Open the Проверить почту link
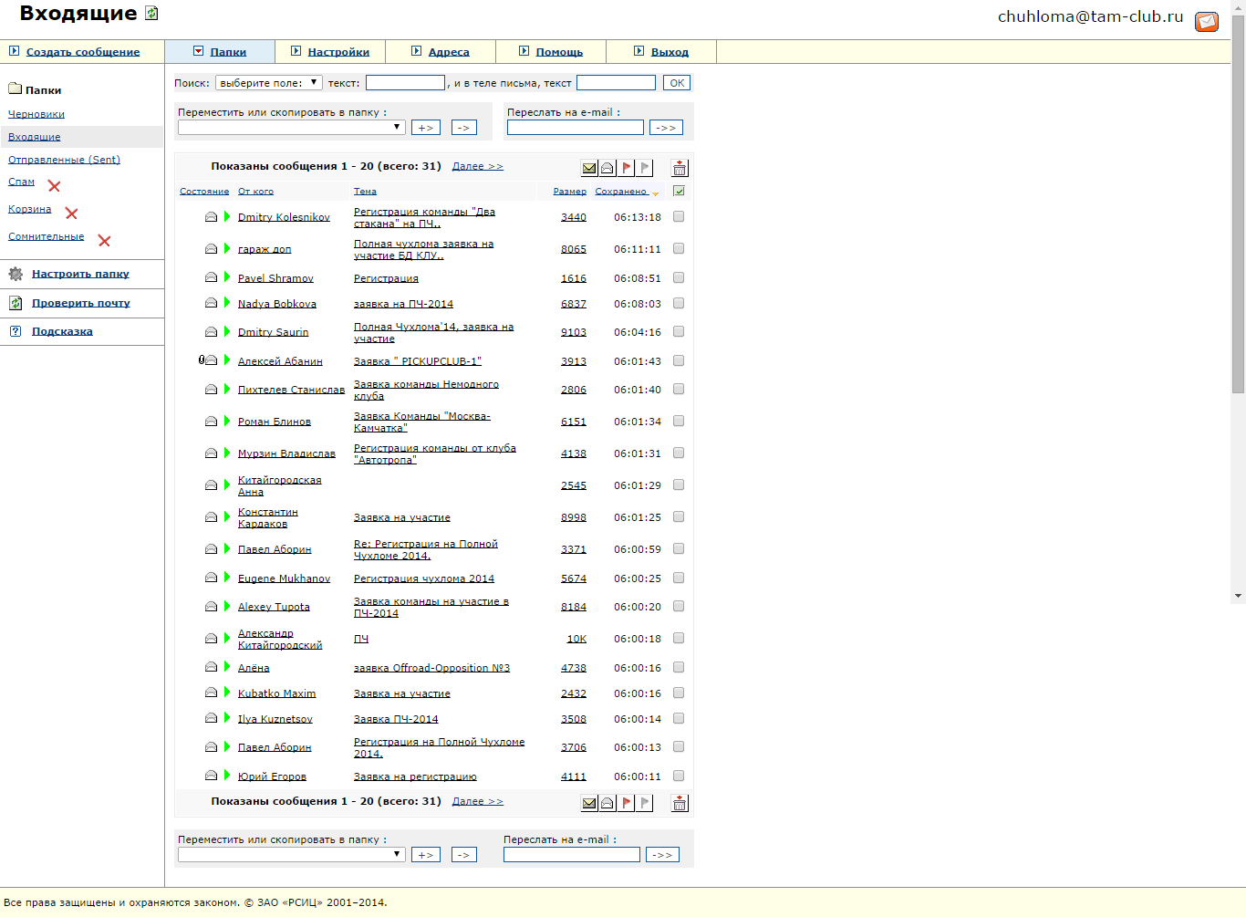This screenshot has width=1246, height=917. 80,303
